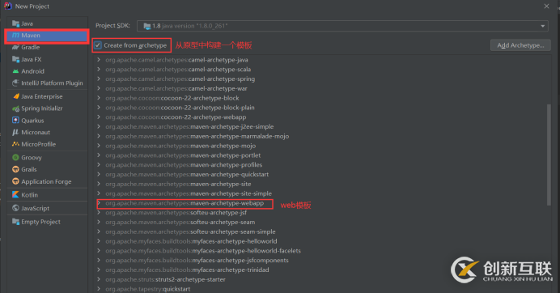This screenshot has width=560, height=293.
Task: Expand maven-archetype-j2ee-simple node
Action: [99, 126]
